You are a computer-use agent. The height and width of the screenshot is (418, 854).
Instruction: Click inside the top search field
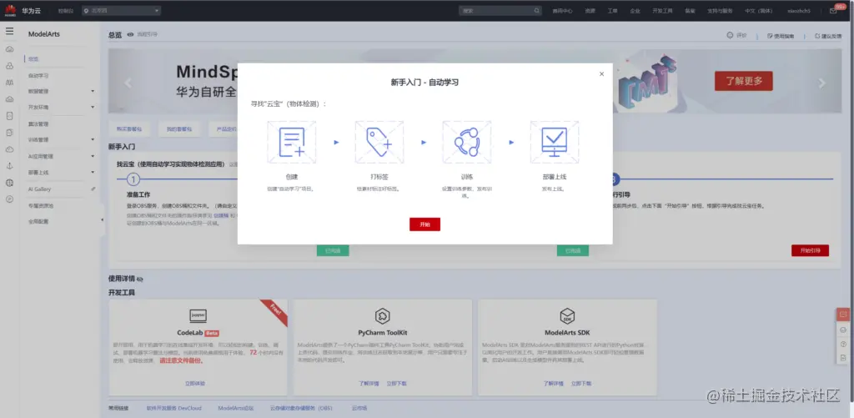pyautogui.click(x=495, y=10)
